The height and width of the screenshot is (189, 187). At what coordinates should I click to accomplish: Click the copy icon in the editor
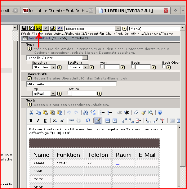click(x=38, y=112)
